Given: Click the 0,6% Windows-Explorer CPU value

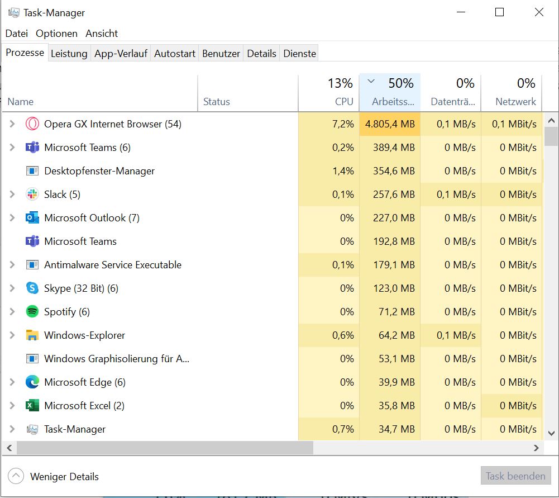Looking at the screenshot, I should (x=343, y=335).
